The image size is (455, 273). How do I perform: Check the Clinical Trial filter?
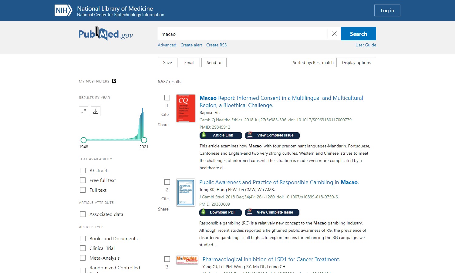pos(83,248)
